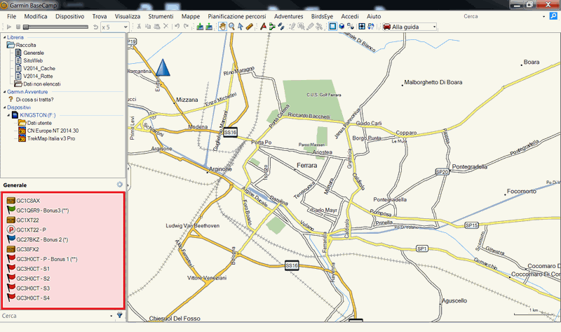Viewport: 561px width, 332px height.
Task: Click the Delete X icon
Action: tap(165, 26)
